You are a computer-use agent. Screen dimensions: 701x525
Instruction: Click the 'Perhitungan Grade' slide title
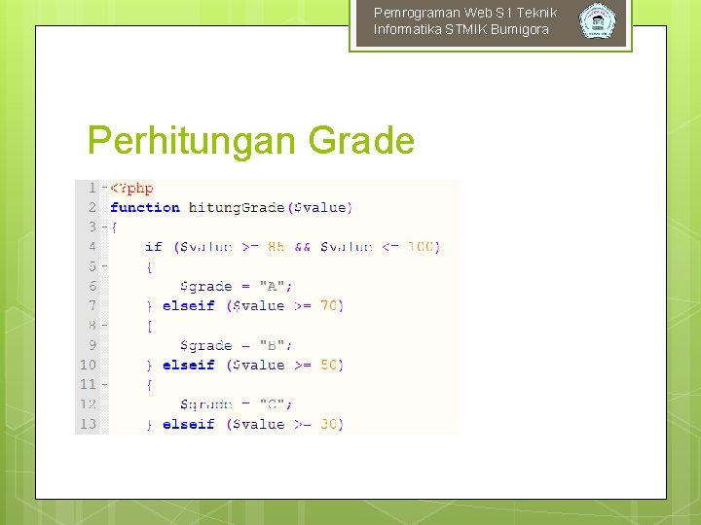point(251,141)
